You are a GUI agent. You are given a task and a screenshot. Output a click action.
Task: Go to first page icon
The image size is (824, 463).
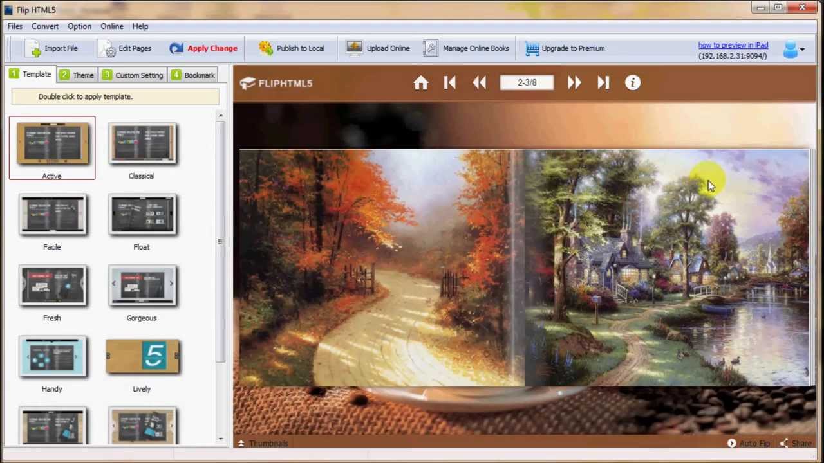[x=449, y=83]
